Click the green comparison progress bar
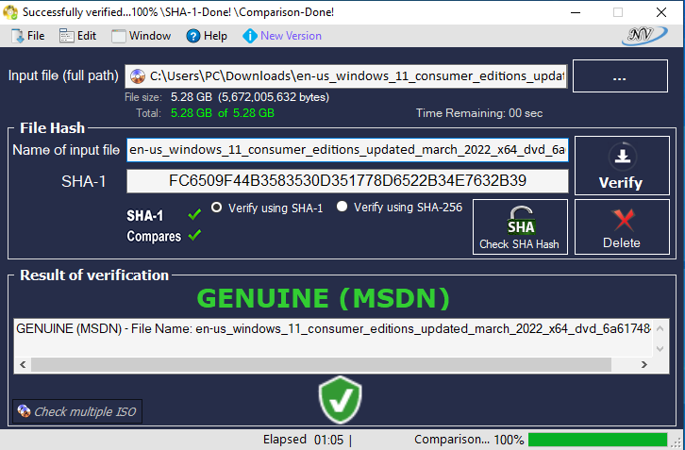Screen dimensions: 685x450 [597, 440]
